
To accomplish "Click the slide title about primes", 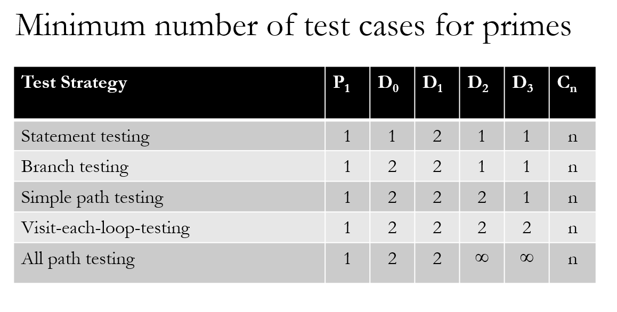I will coord(293,26).
